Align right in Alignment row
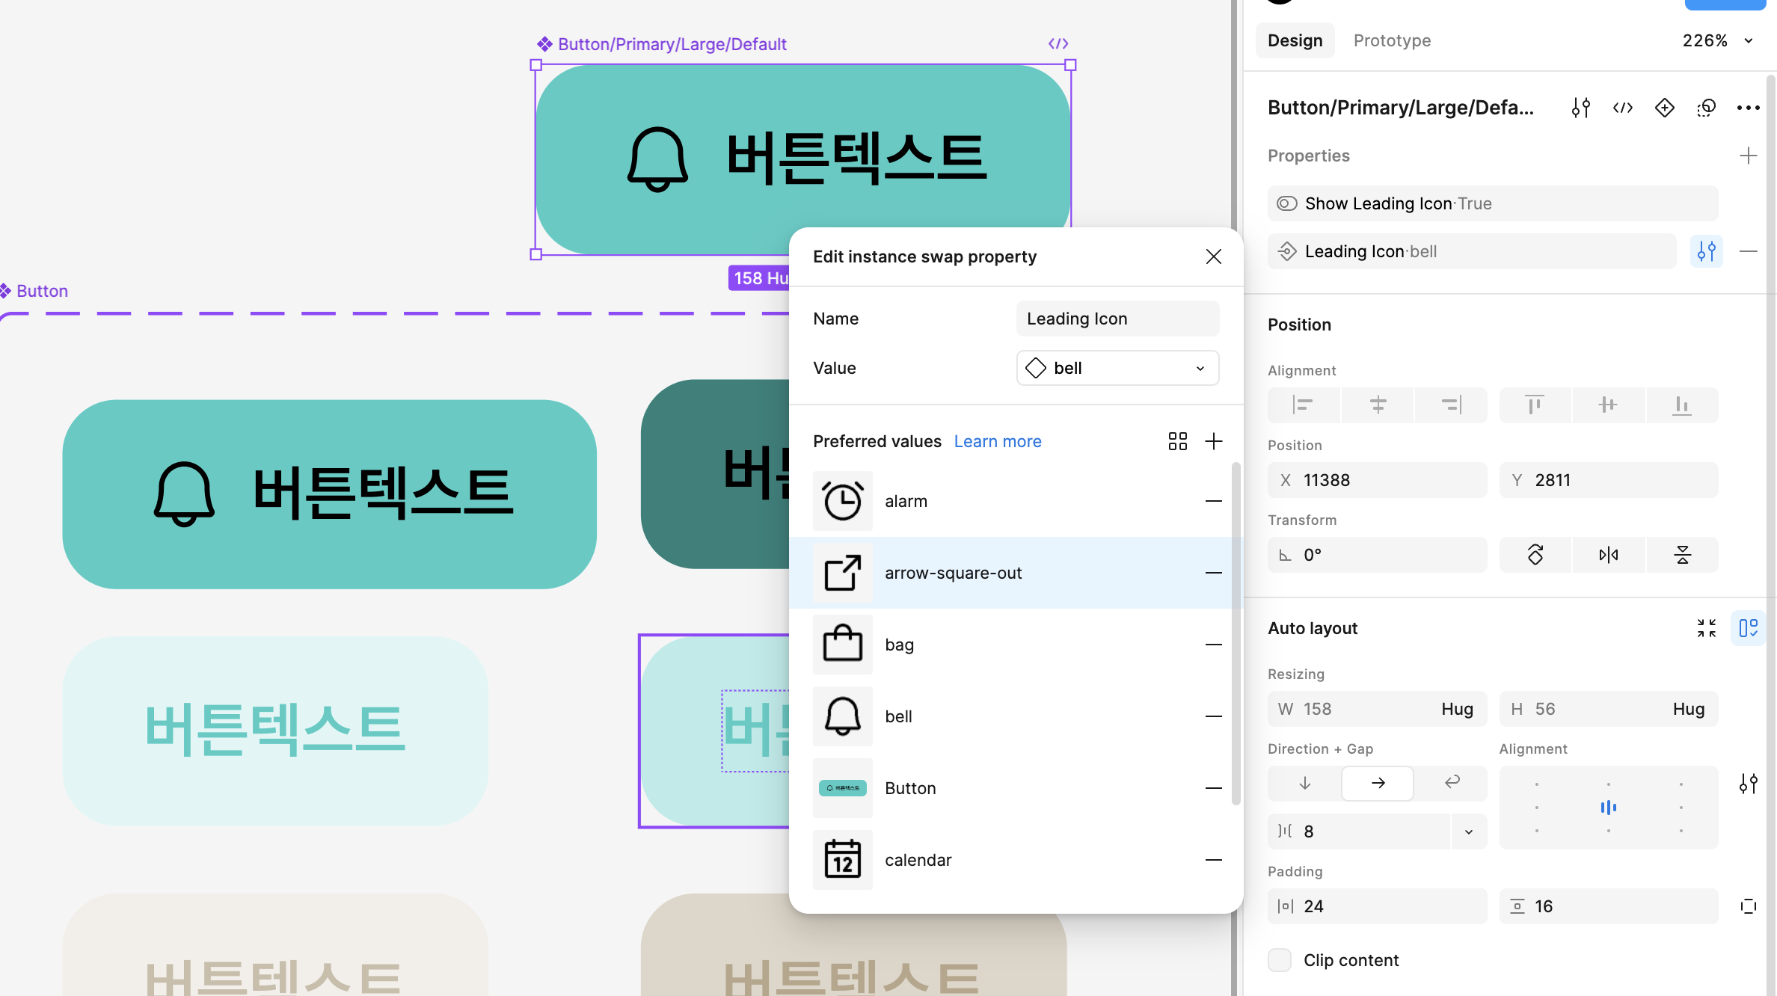This screenshot has height=996, width=1777. 1451,405
